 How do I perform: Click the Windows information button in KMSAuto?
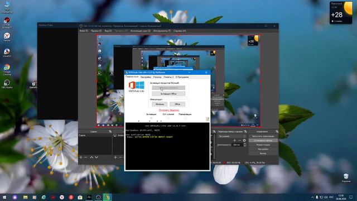point(160,104)
